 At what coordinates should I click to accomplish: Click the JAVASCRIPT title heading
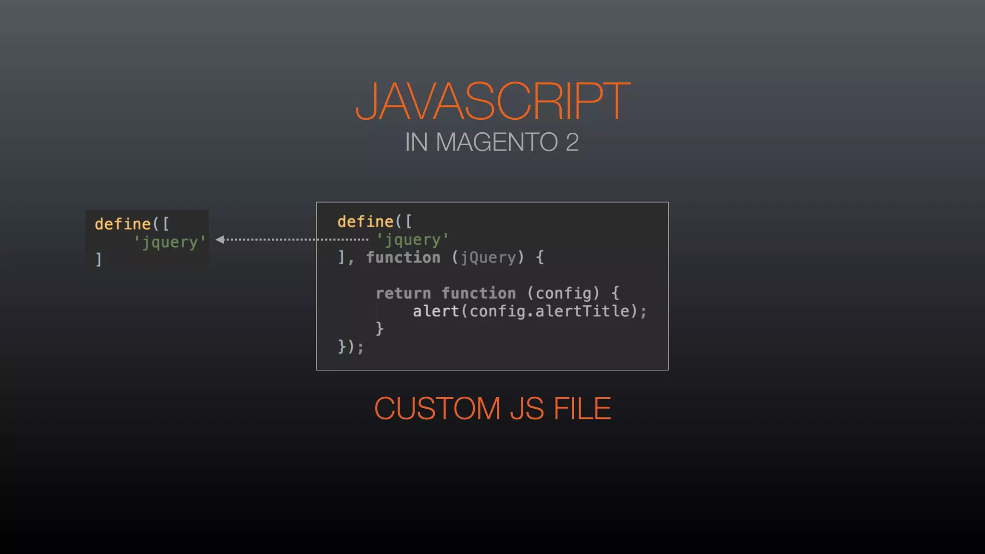tap(492, 101)
